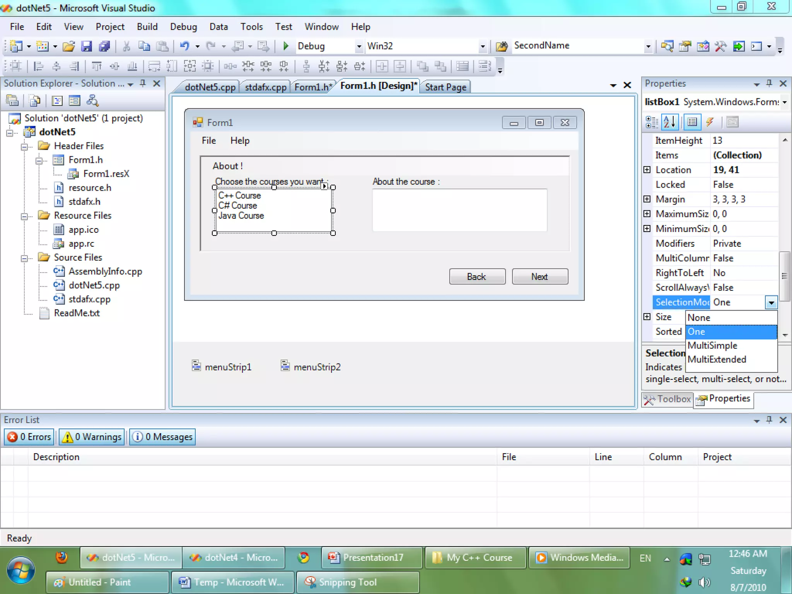Click the Start Debugging green play icon

coord(286,46)
